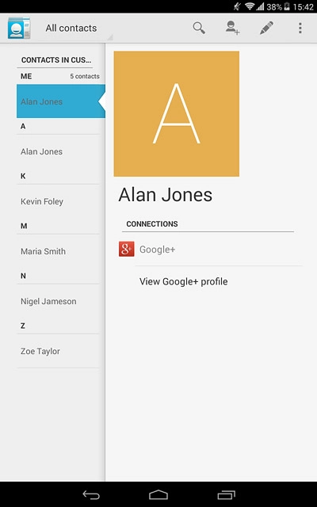Screen dimensions: 317x507
Task: Select Alan Jones under section A
Action: tap(58, 151)
